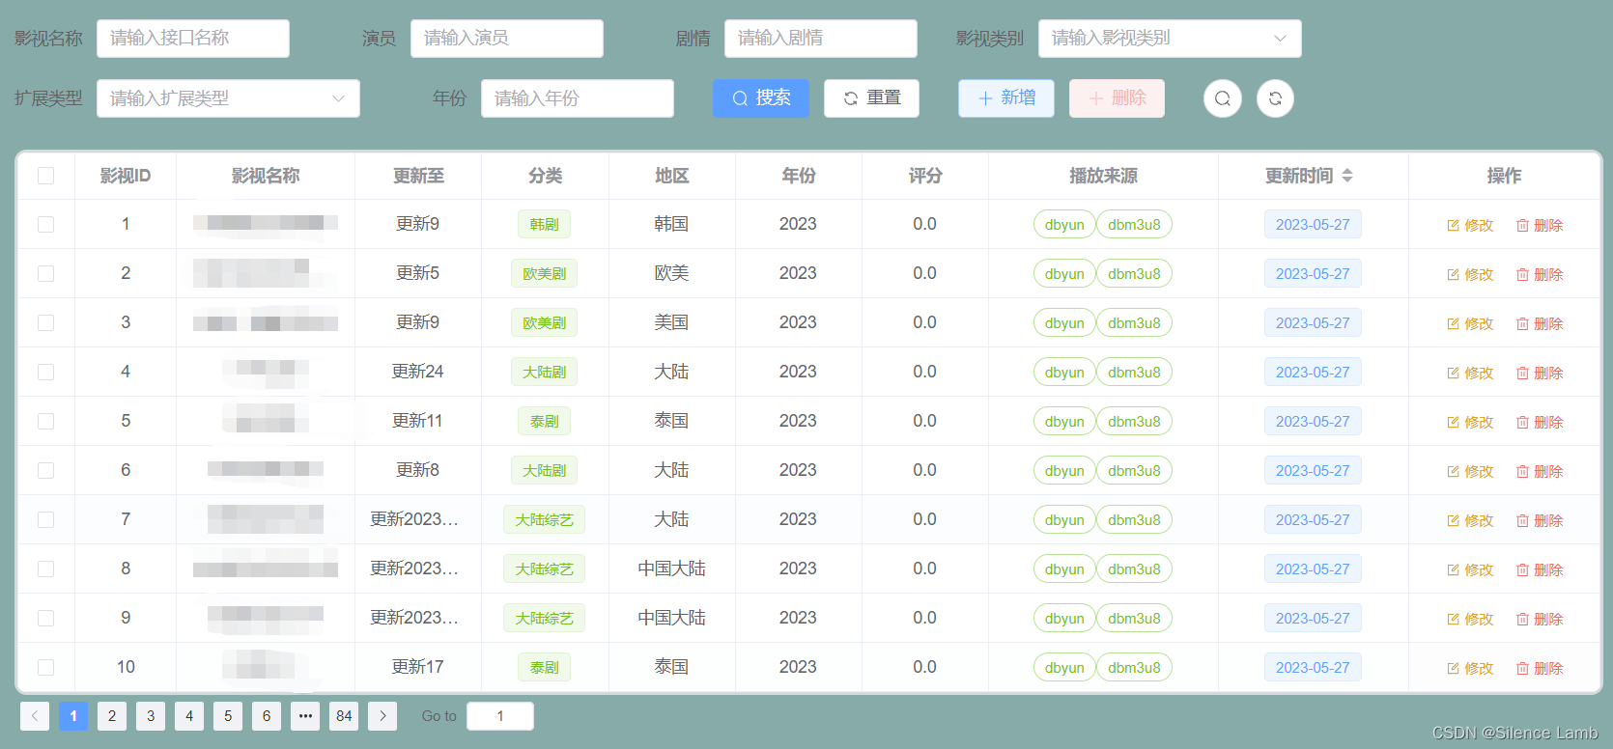This screenshot has width=1613, height=749.
Task: Select current page 1 button
Action: click(73, 715)
